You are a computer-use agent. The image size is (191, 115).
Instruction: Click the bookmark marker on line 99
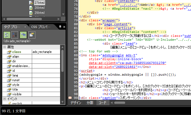70,98
